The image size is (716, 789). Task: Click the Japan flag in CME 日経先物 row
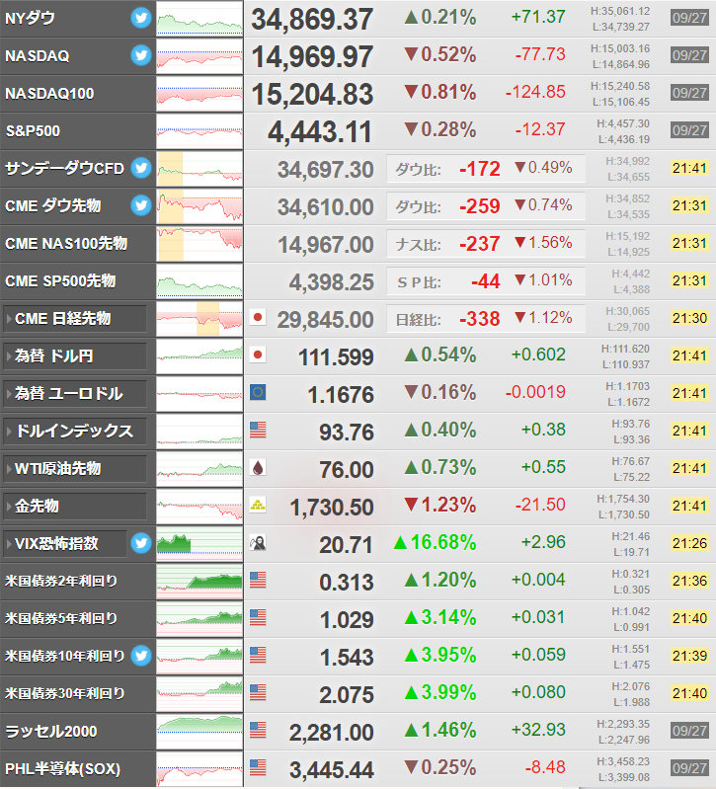[x=258, y=318]
